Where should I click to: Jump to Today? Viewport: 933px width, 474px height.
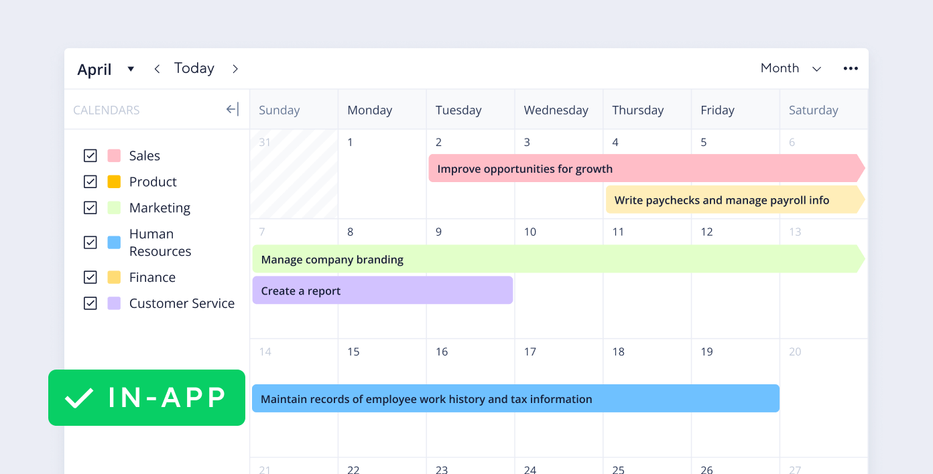[x=194, y=68]
